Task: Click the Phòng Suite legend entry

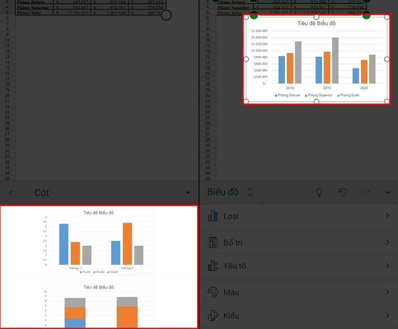Action: tap(348, 95)
